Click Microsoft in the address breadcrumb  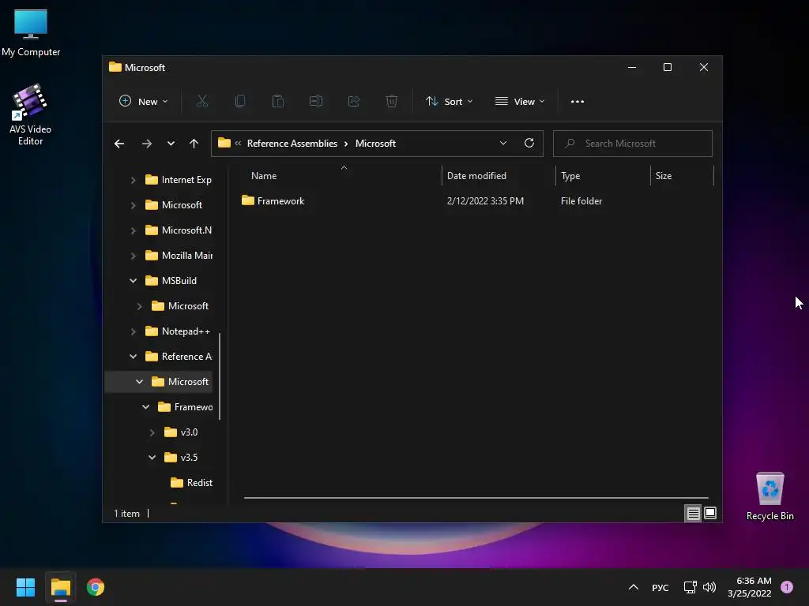(375, 144)
